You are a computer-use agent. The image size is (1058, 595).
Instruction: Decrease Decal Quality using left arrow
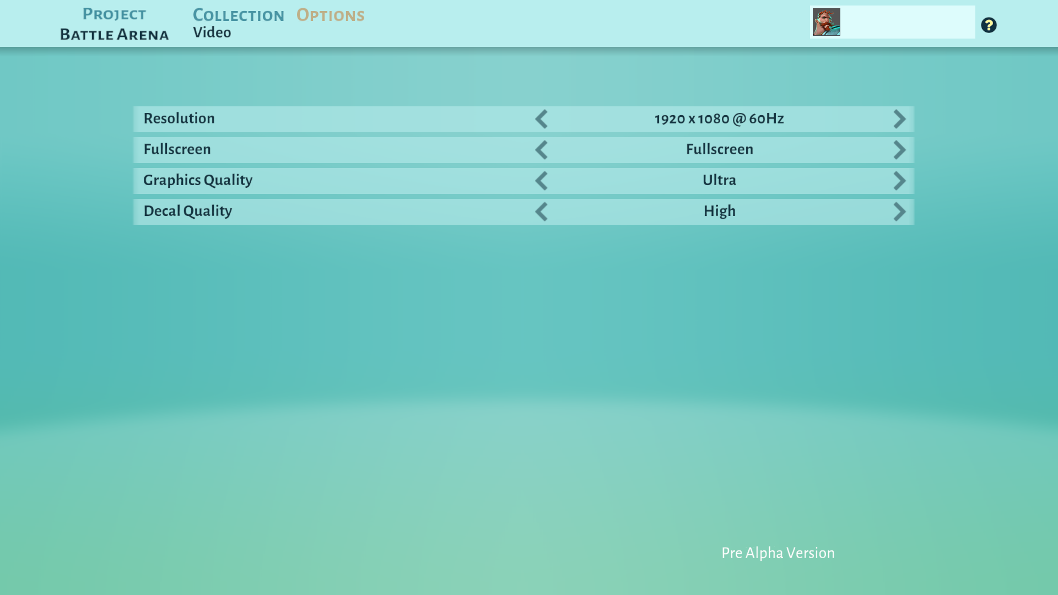(541, 212)
